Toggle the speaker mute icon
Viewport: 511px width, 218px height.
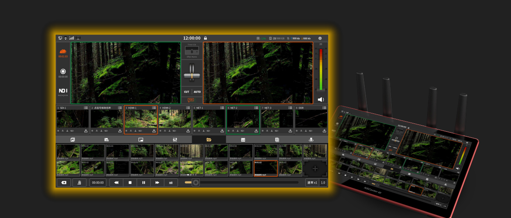[321, 99]
